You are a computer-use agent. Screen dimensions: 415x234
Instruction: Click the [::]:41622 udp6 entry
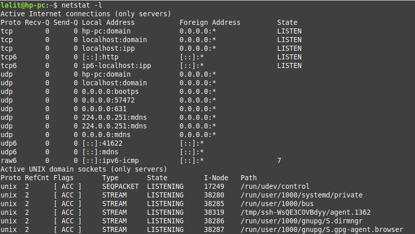pyautogui.click(x=102, y=144)
